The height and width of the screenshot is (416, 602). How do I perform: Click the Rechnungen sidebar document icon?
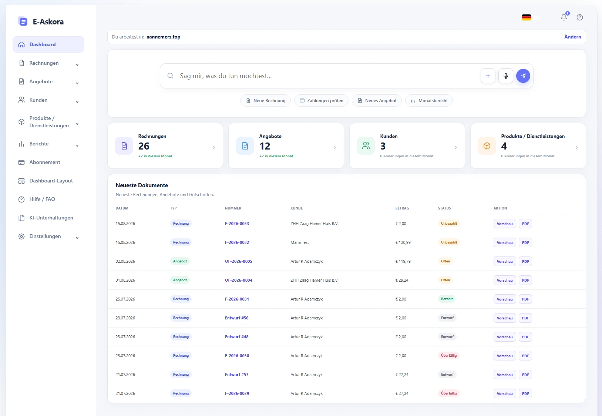[x=21, y=63]
